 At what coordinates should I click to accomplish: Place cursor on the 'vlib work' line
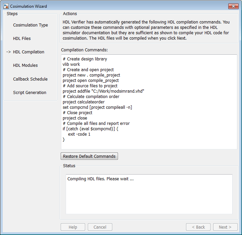[x=71, y=64]
